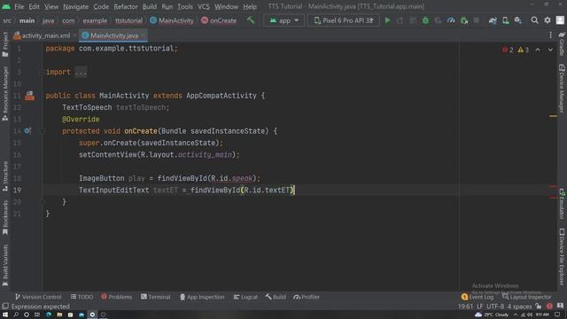567x319 pixels.
Task: Click the override gutter icon beside onCreate
Action: click(x=27, y=131)
